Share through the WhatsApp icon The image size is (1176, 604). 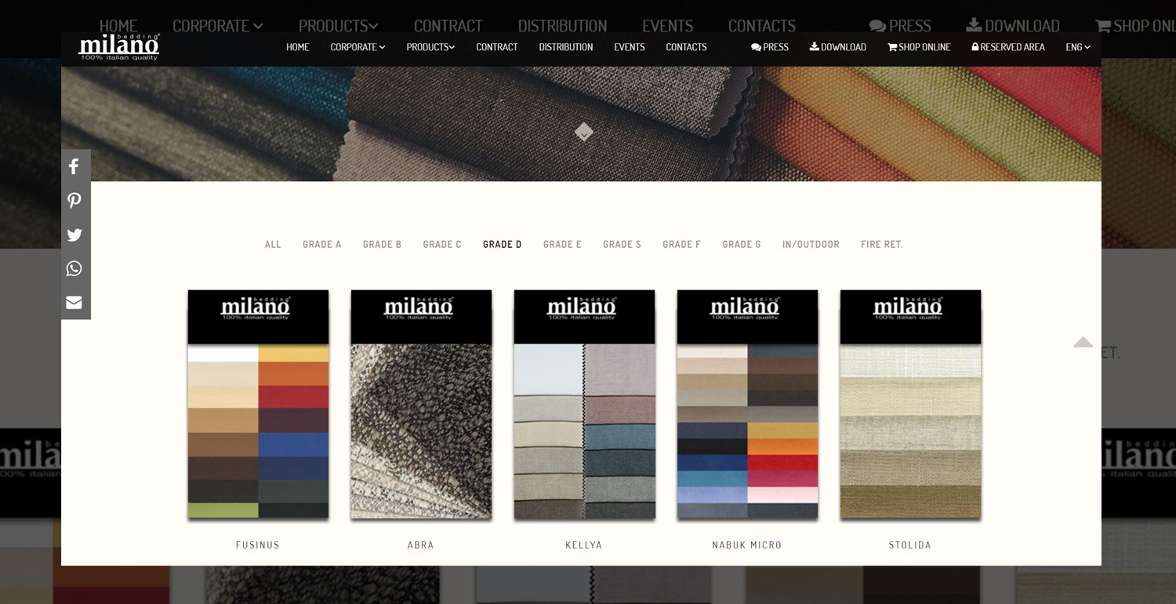[x=74, y=269]
